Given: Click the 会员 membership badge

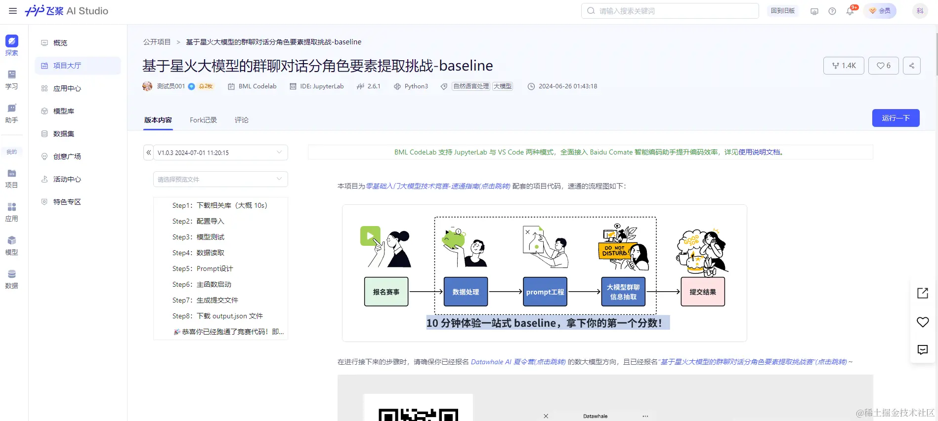Looking at the screenshot, I should coord(880,11).
